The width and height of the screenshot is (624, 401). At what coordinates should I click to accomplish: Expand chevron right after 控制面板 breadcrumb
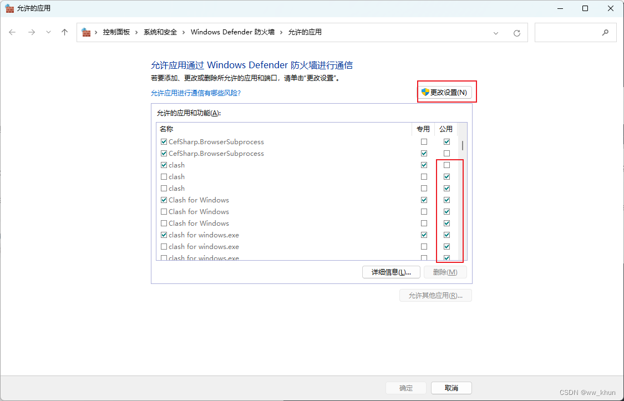[x=136, y=32]
